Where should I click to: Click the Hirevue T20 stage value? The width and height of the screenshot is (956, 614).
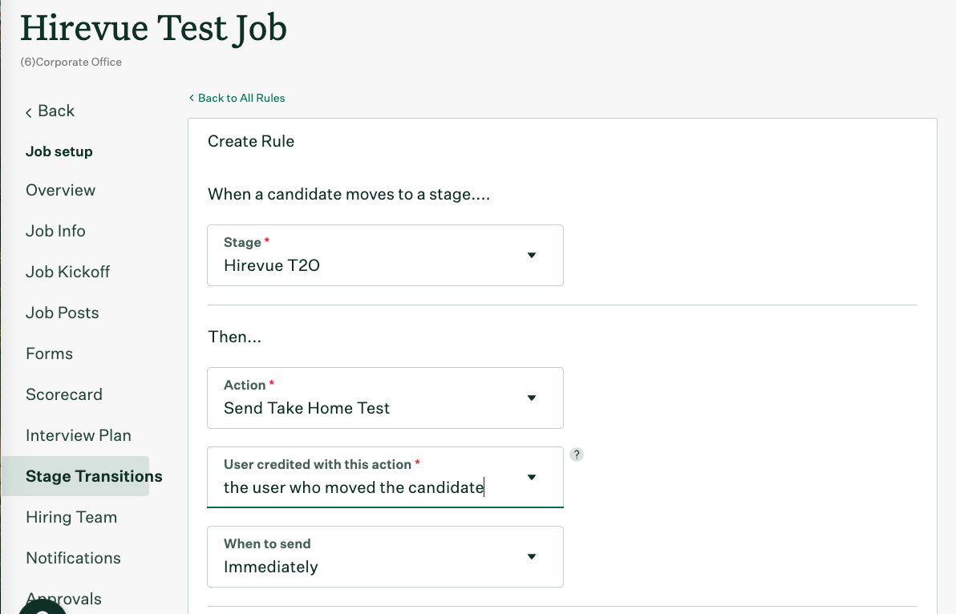click(x=272, y=265)
